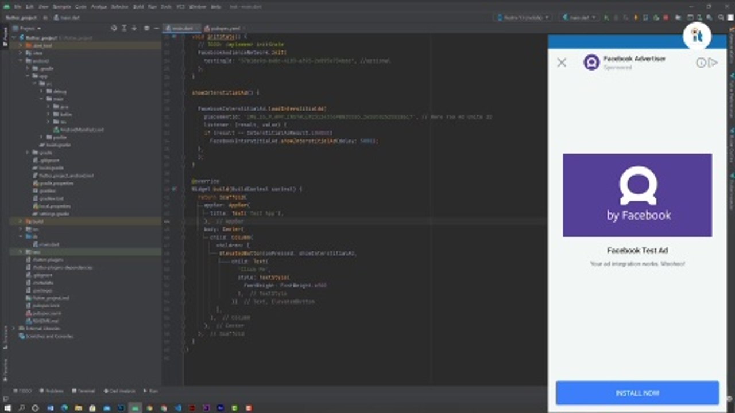
Task: Click the round logo above the ad
Action: (x=697, y=37)
